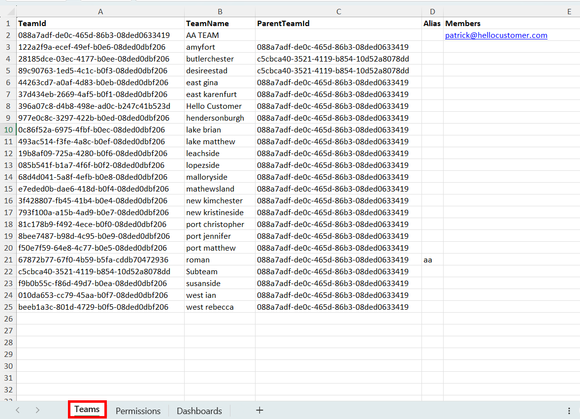Select column D header

click(x=432, y=12)
